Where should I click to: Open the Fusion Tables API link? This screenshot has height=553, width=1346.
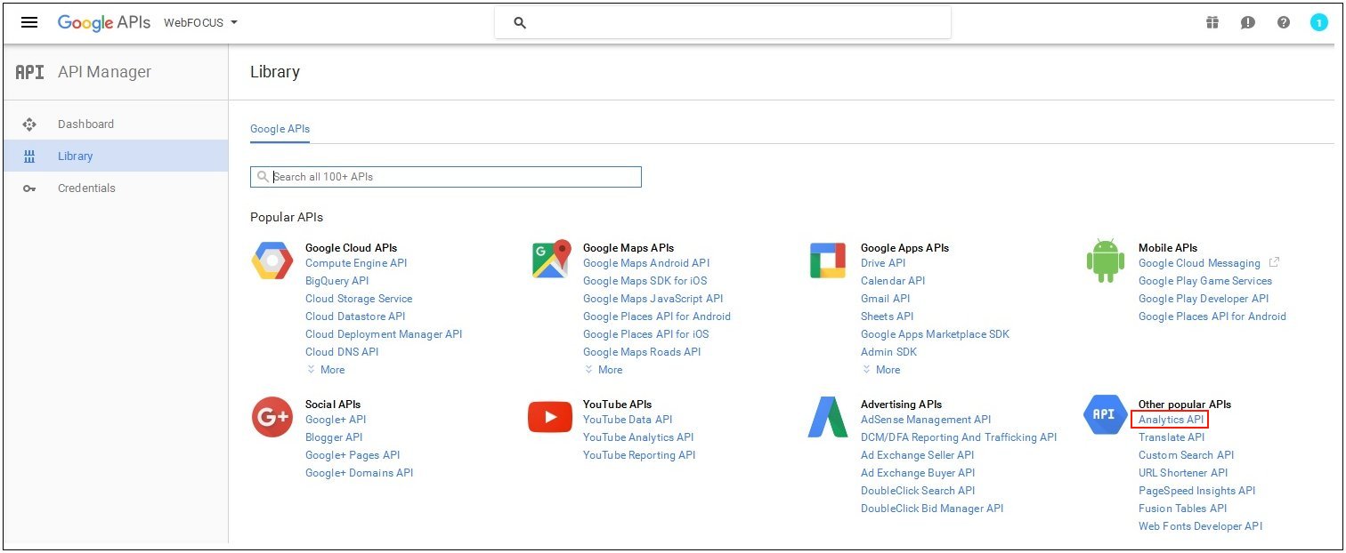point(1182,509)
